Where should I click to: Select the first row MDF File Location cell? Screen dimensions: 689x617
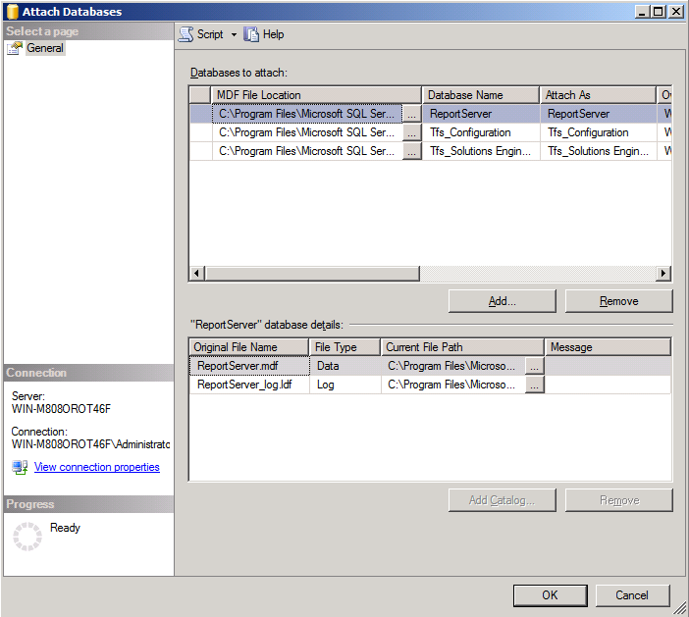pyautogui.click(x=307, y=114)
